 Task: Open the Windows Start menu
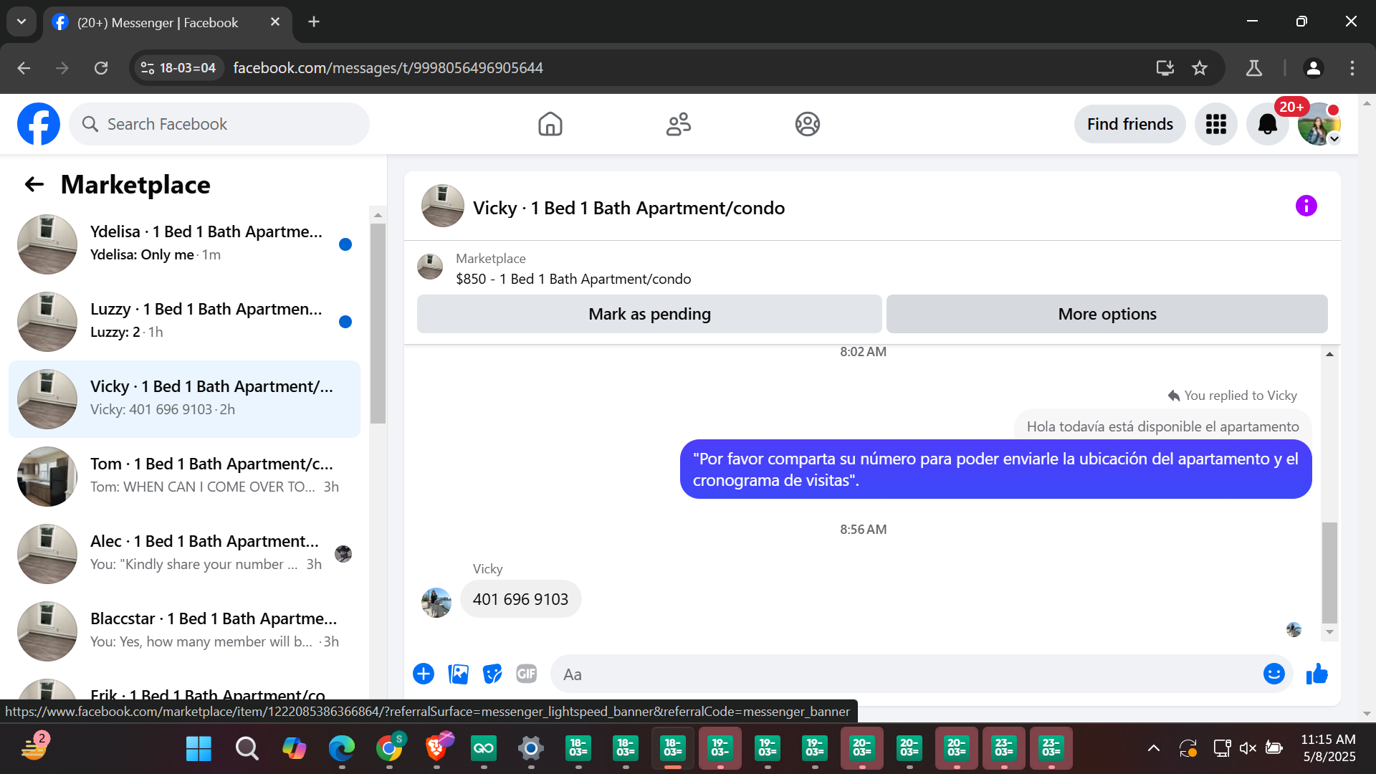pos(199,749)
